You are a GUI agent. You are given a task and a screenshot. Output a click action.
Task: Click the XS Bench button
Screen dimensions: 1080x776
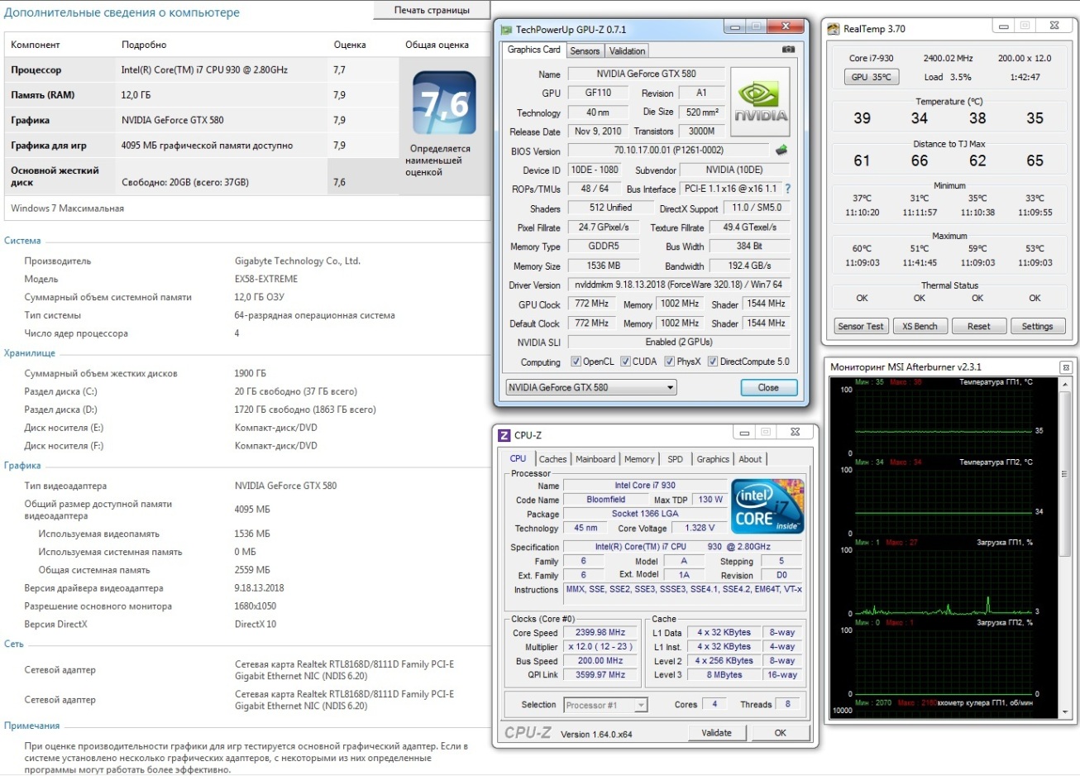tap(920, 326)
